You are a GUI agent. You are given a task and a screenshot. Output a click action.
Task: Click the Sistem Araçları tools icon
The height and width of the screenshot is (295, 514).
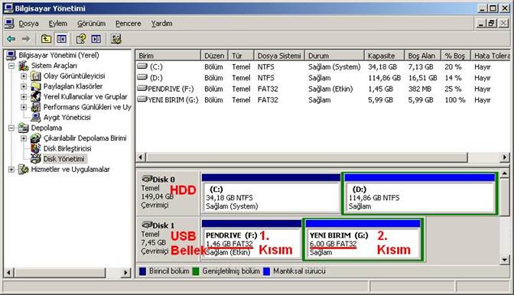point(23,66)
